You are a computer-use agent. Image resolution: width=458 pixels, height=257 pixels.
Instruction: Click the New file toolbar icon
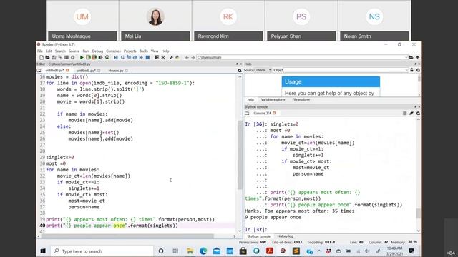(x=42, y=57)
